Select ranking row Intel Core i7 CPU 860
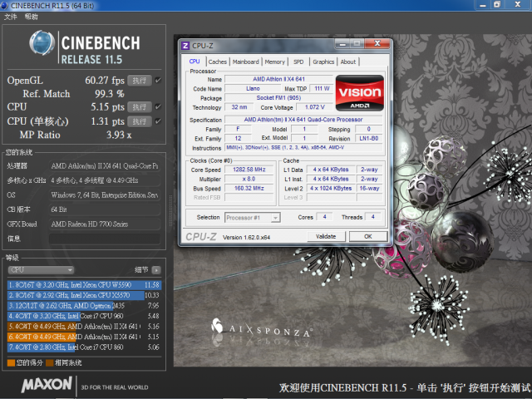Viewport: 532px width, 399px height. point(84,347)
